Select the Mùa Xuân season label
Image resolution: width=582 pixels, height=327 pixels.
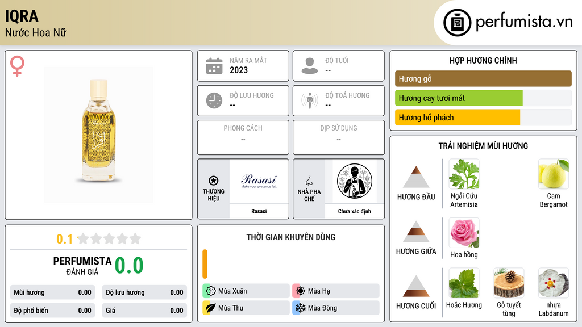point(232,291)
